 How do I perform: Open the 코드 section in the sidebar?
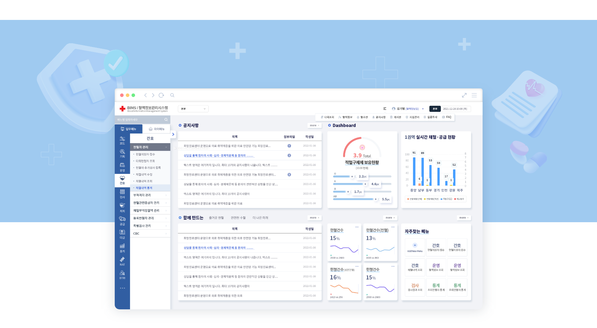click(x=122, y=140)
